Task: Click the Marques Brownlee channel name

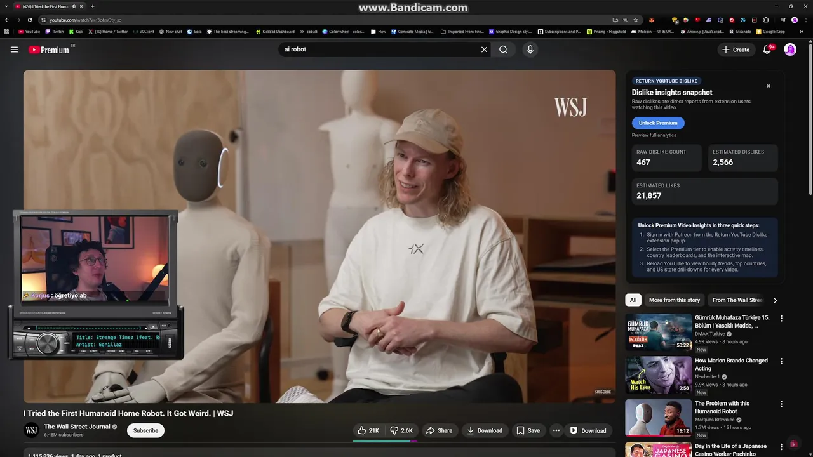Action: click(x=715, y=420)
